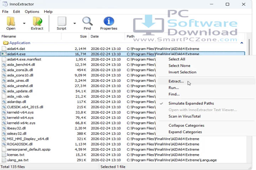Sort by Size column header
Screen dimensions: 256x170
[x=75, y=36]
